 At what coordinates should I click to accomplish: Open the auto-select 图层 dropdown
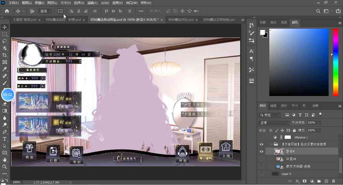(x=45, y=11)
